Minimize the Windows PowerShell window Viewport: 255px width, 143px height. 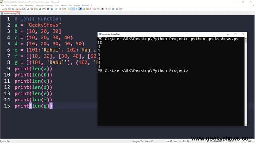228,35
